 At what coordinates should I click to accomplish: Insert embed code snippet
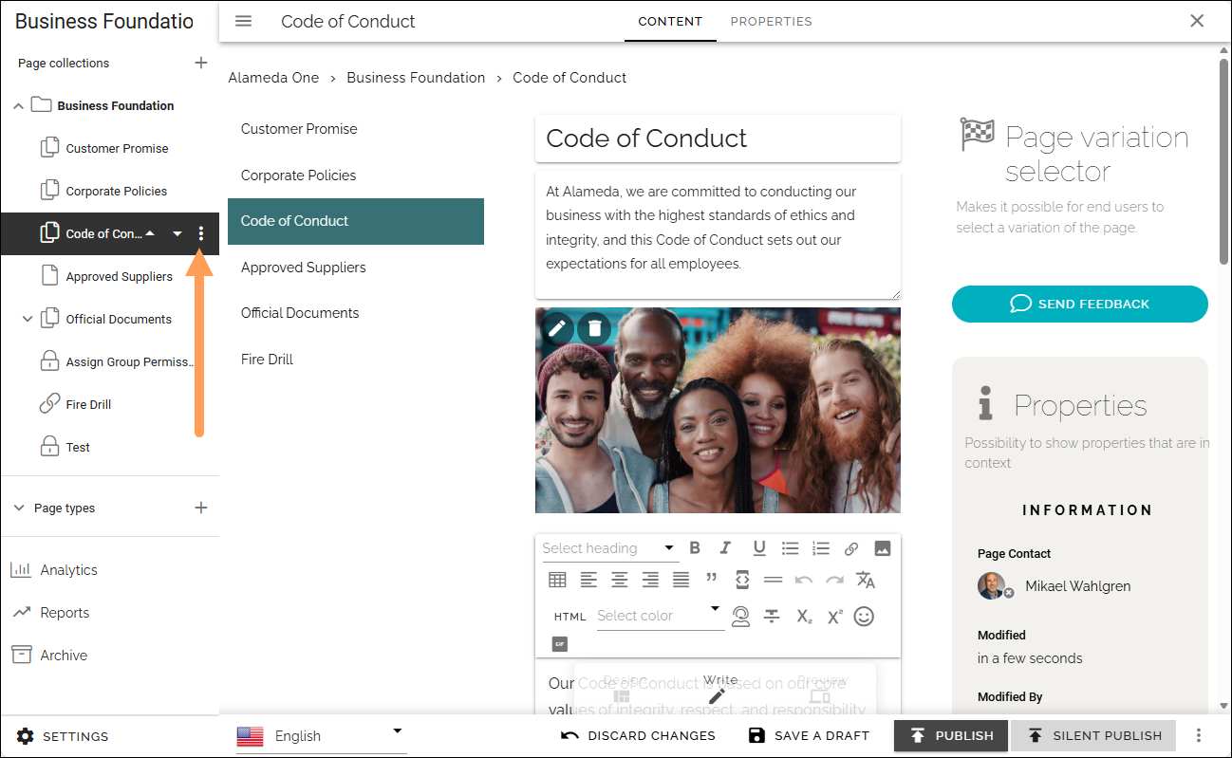pos(742,580)
